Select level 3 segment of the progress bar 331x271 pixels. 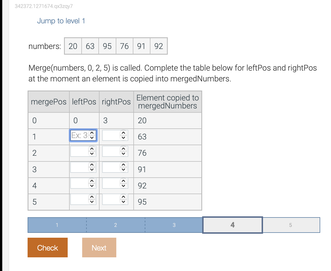(x=174, y=225)
